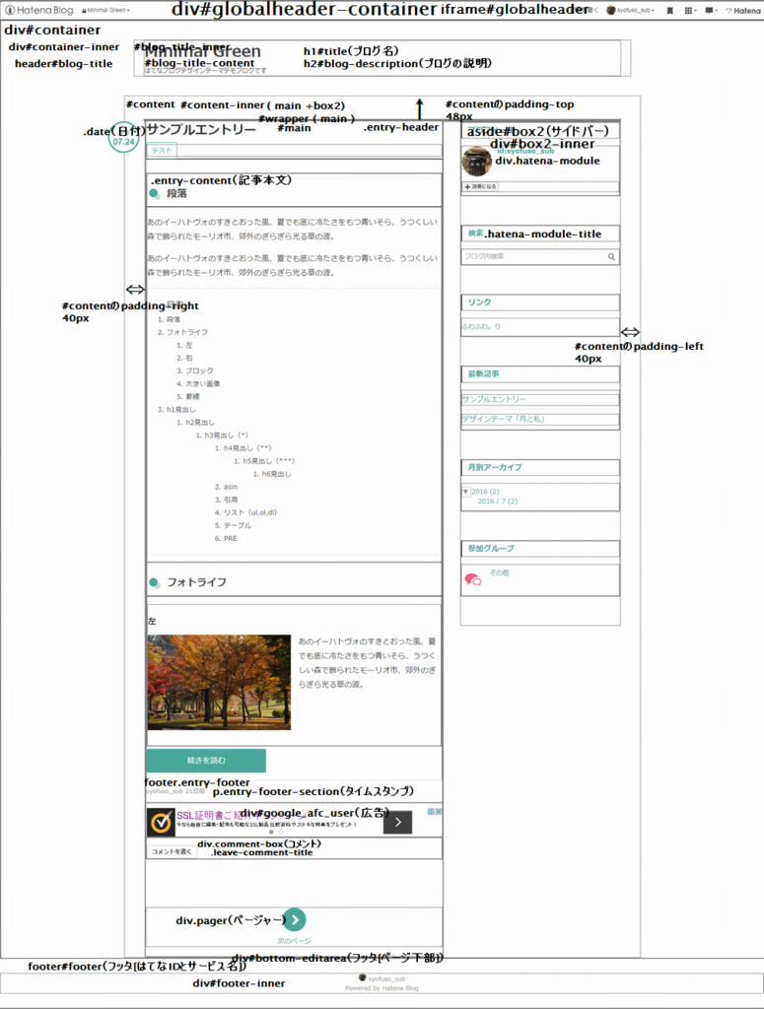Click the Hatena Blog logo in global header
The height and width of the screenshot is (1009, 764).
(39, 10)
